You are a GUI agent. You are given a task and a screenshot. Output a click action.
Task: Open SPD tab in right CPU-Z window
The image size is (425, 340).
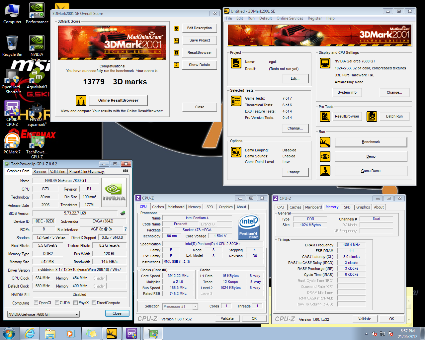point(347,207)
